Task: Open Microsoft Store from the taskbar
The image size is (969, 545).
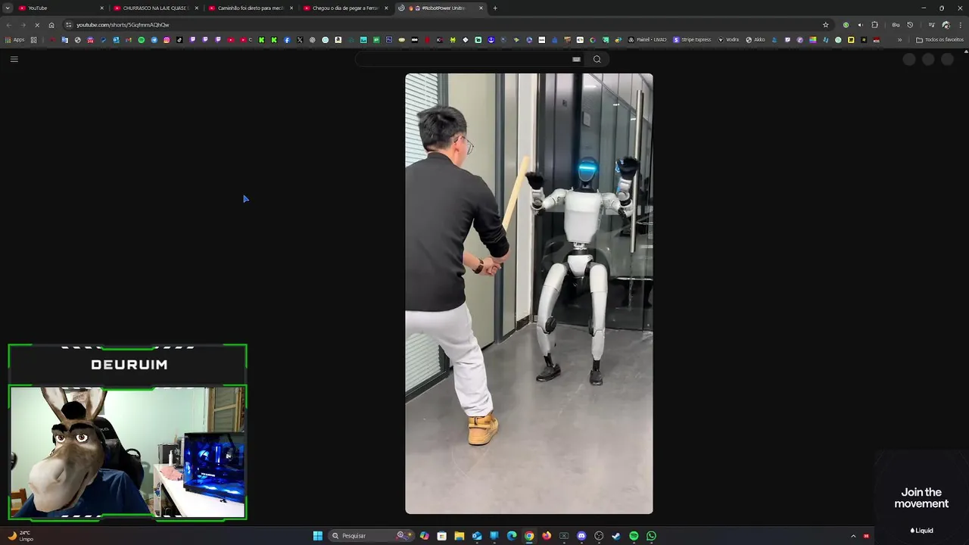Action: [441, 536]
